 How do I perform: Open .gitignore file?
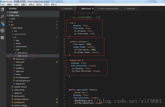click(x=33, y=93)
